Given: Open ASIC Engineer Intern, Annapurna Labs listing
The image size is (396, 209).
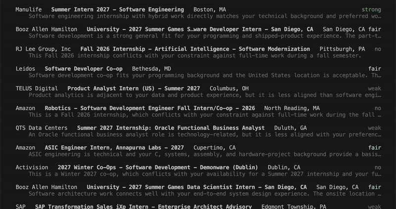Looking at the screenshot, I should [x=114, y=147].
